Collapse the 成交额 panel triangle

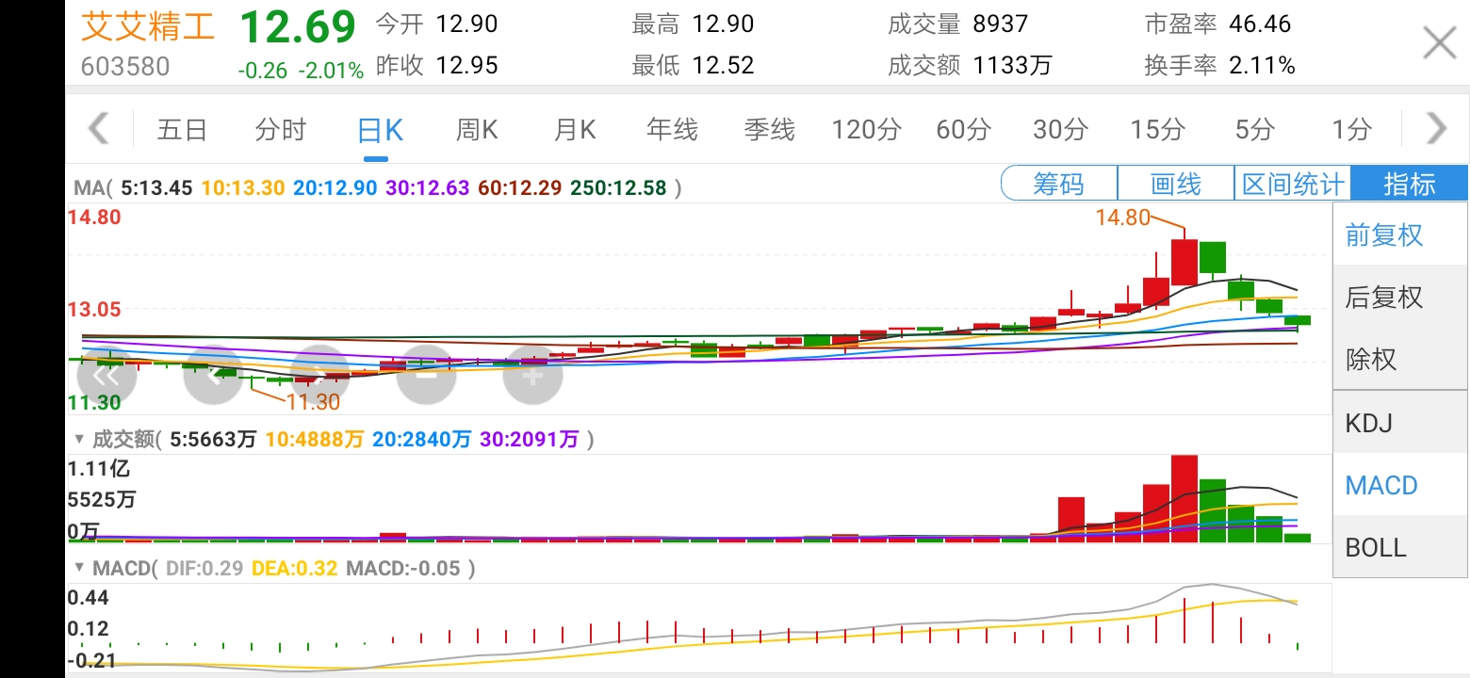[x=79, y=439]
